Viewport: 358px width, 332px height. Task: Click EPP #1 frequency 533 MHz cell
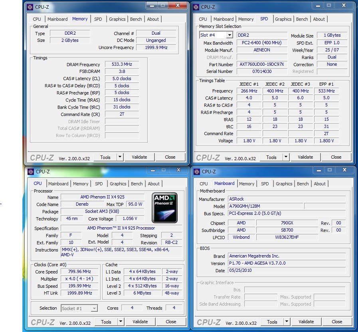[326, 91]
